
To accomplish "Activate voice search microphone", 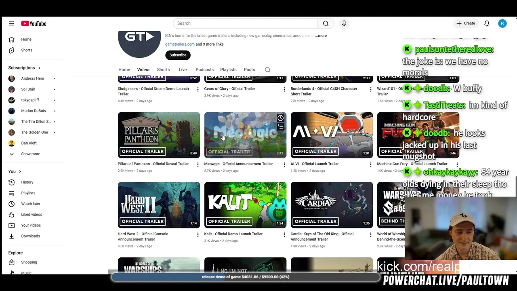I will click(344, 23).
